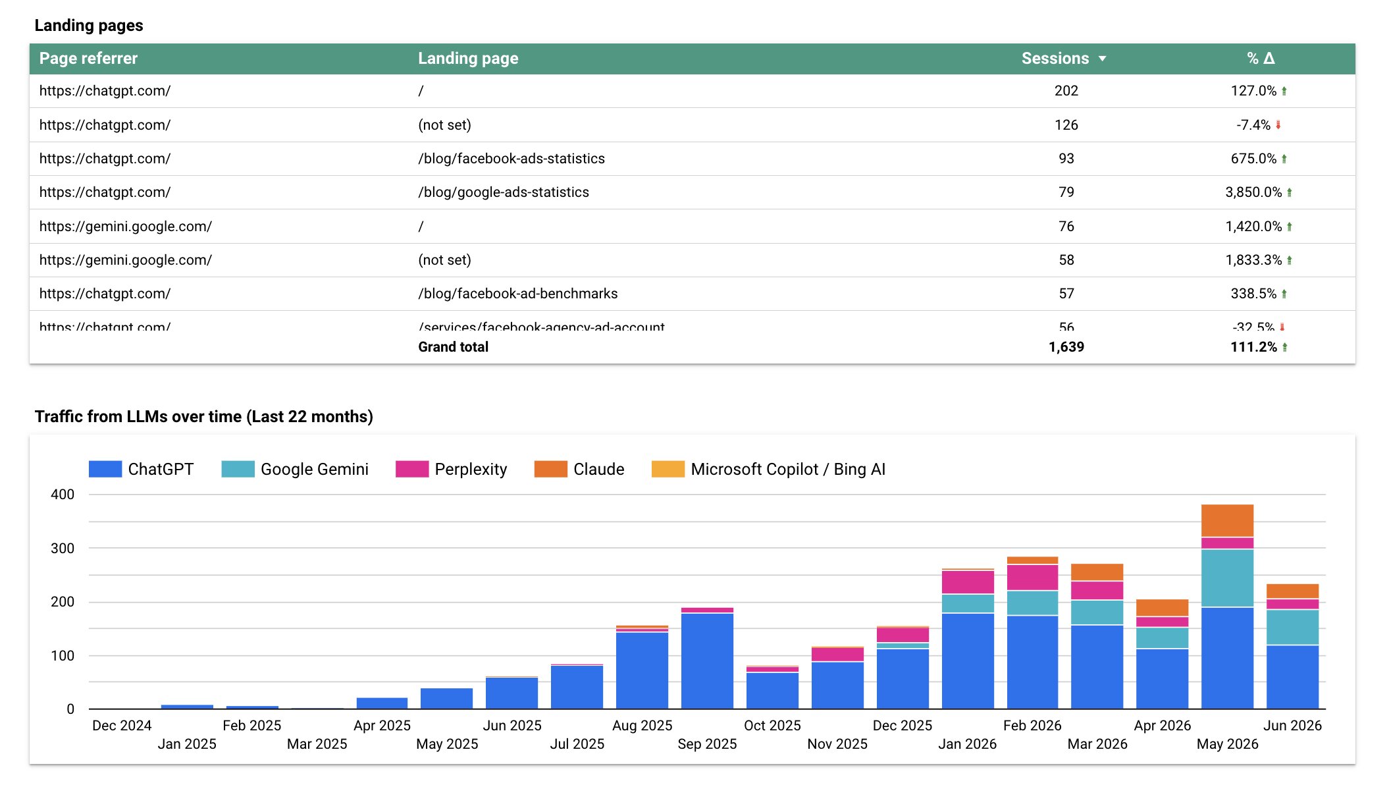Toggle the Perplexity legend pink swatch
Screen dimensions: 1389x785
click(412, 469)
